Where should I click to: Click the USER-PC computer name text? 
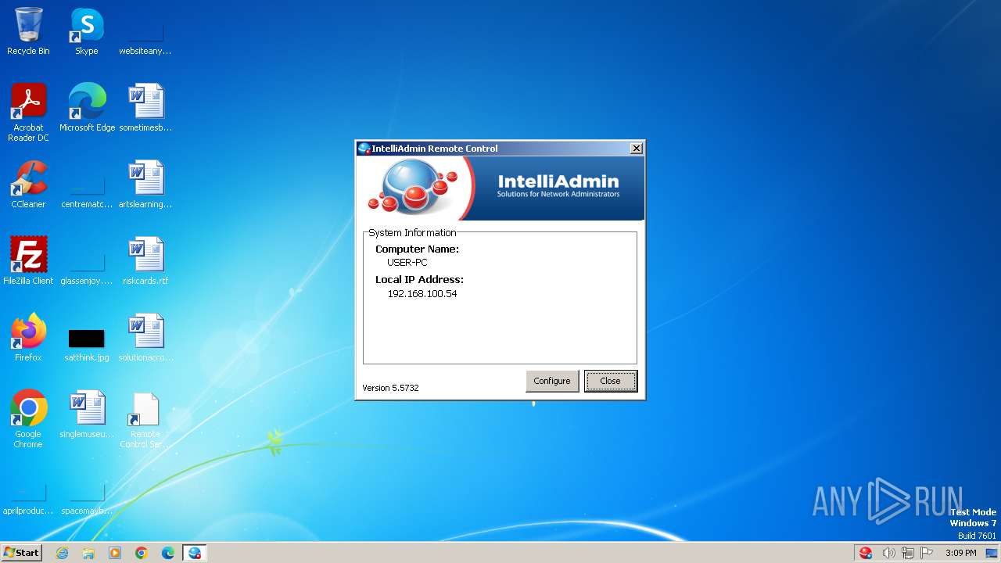click(x=407, y=263)
